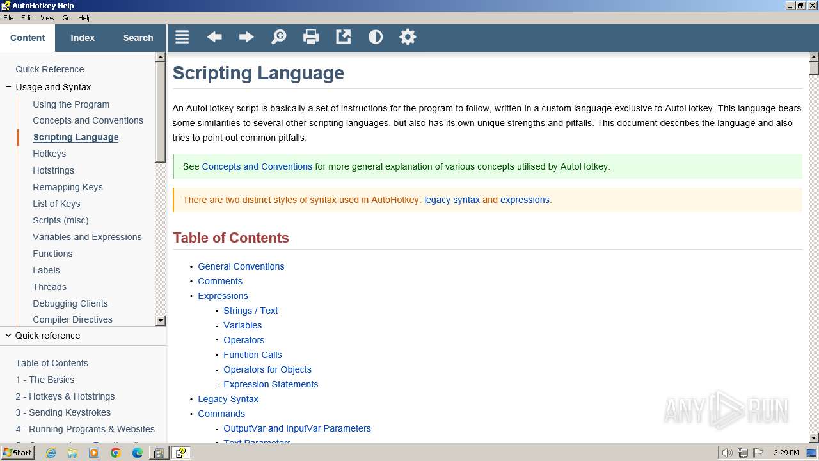Collapse the Quick reference section chevron

tap(8, 336)
